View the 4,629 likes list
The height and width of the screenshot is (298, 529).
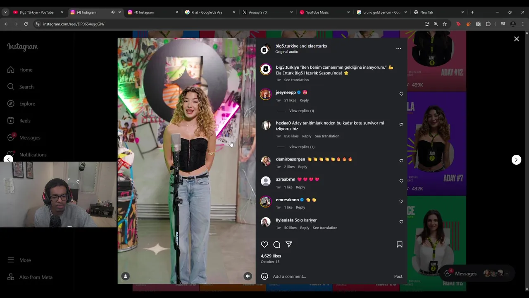tap(271, 256)
